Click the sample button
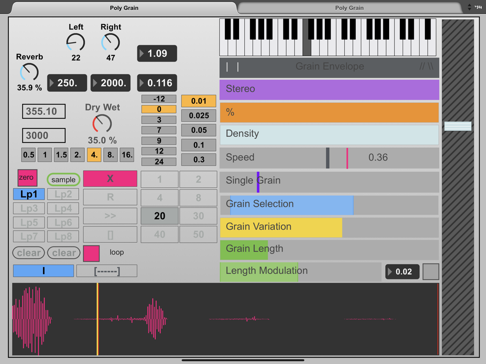 click(63, 179)
